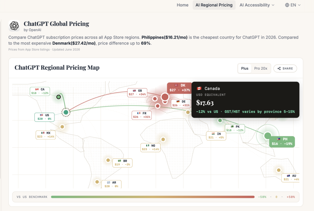Click the Nigeria map marker dot
Viewport: 314px width, 211px height.
(x=163, y=139)
